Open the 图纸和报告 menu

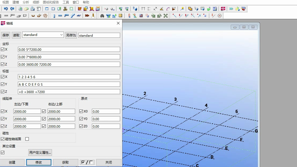[x=51, y=2]
